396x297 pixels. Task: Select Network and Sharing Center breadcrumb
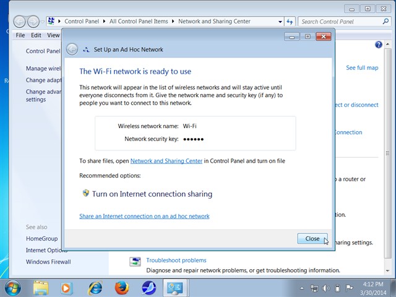214,21
